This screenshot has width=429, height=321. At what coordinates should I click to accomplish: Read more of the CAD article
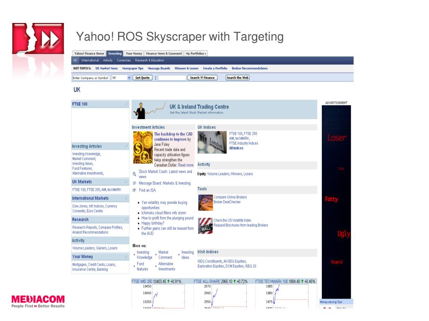coord(186,165)
